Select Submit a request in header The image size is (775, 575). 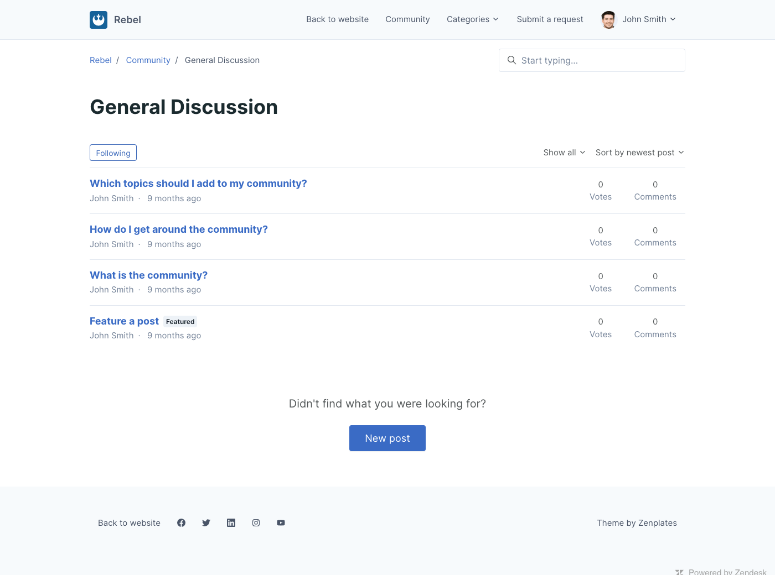pyautogui.click(x=550, y=19)
